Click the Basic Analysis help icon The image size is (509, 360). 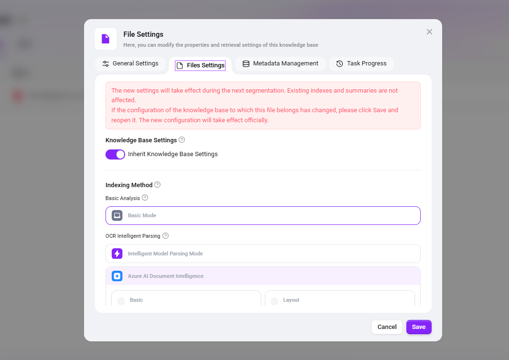pos(145,198)
